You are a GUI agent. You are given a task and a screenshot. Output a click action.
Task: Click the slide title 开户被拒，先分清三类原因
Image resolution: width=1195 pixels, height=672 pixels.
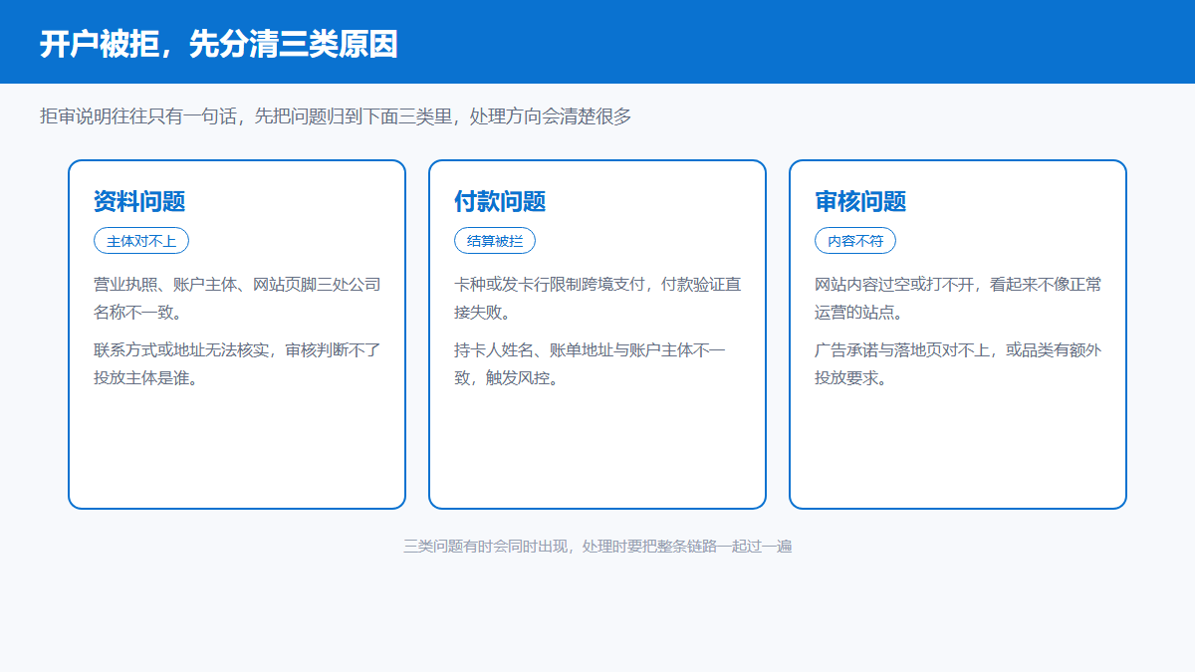pos(219,44)
